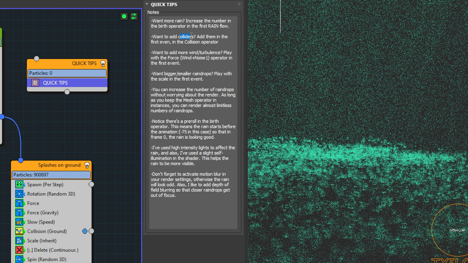Click the tyFlow_rain icon label in viewport
This screenshot has height=263, width=468.
tap(457, 230)
